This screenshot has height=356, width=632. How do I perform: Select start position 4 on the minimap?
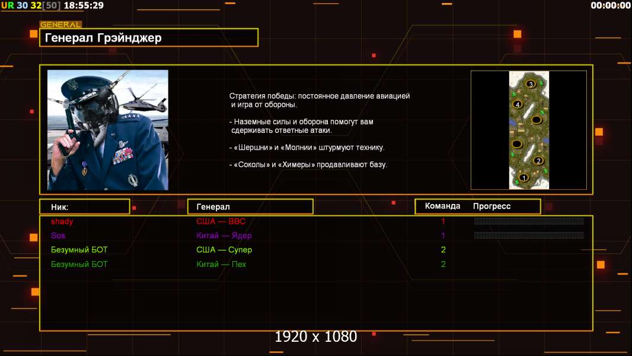518,104
